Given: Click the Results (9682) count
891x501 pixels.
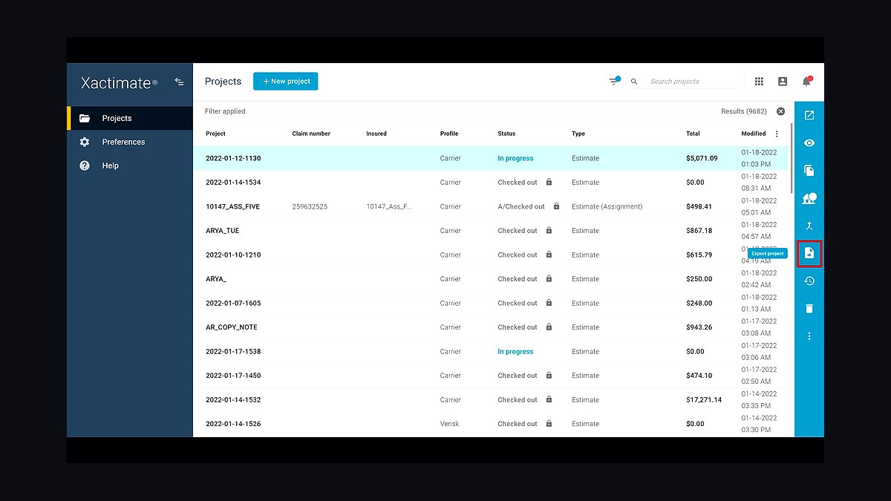Looking at the screenshot, I should [x=744, y=111].
